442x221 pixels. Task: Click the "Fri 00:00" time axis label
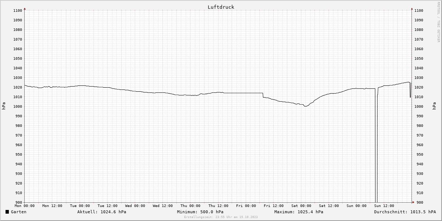click(x=246, y=206)
